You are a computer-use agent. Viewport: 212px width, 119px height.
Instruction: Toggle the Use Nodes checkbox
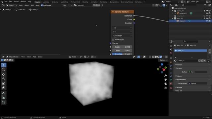click(42, 5)
